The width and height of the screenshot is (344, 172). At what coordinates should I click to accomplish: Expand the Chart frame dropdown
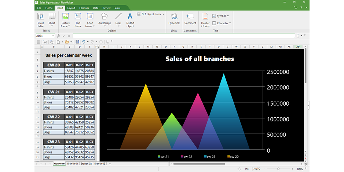(x=90, y=26)
